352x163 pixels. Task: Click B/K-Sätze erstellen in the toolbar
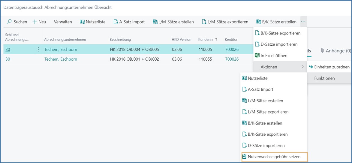click(276, 22)
